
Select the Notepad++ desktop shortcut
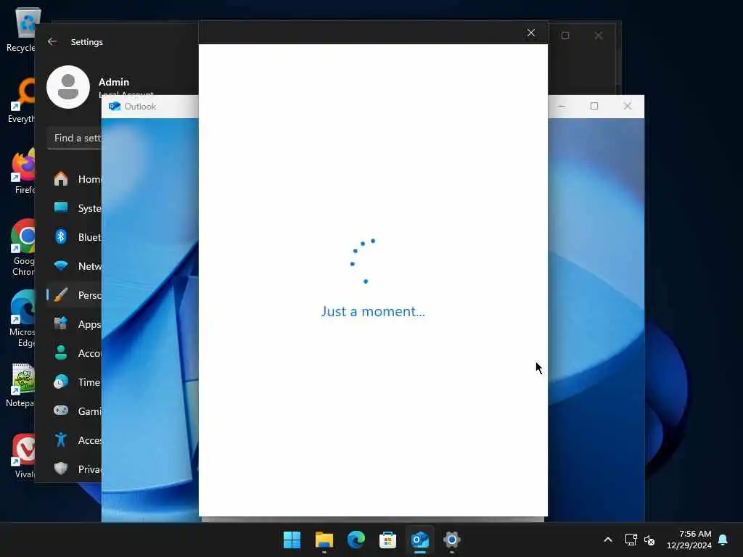(x=21, y=386)
